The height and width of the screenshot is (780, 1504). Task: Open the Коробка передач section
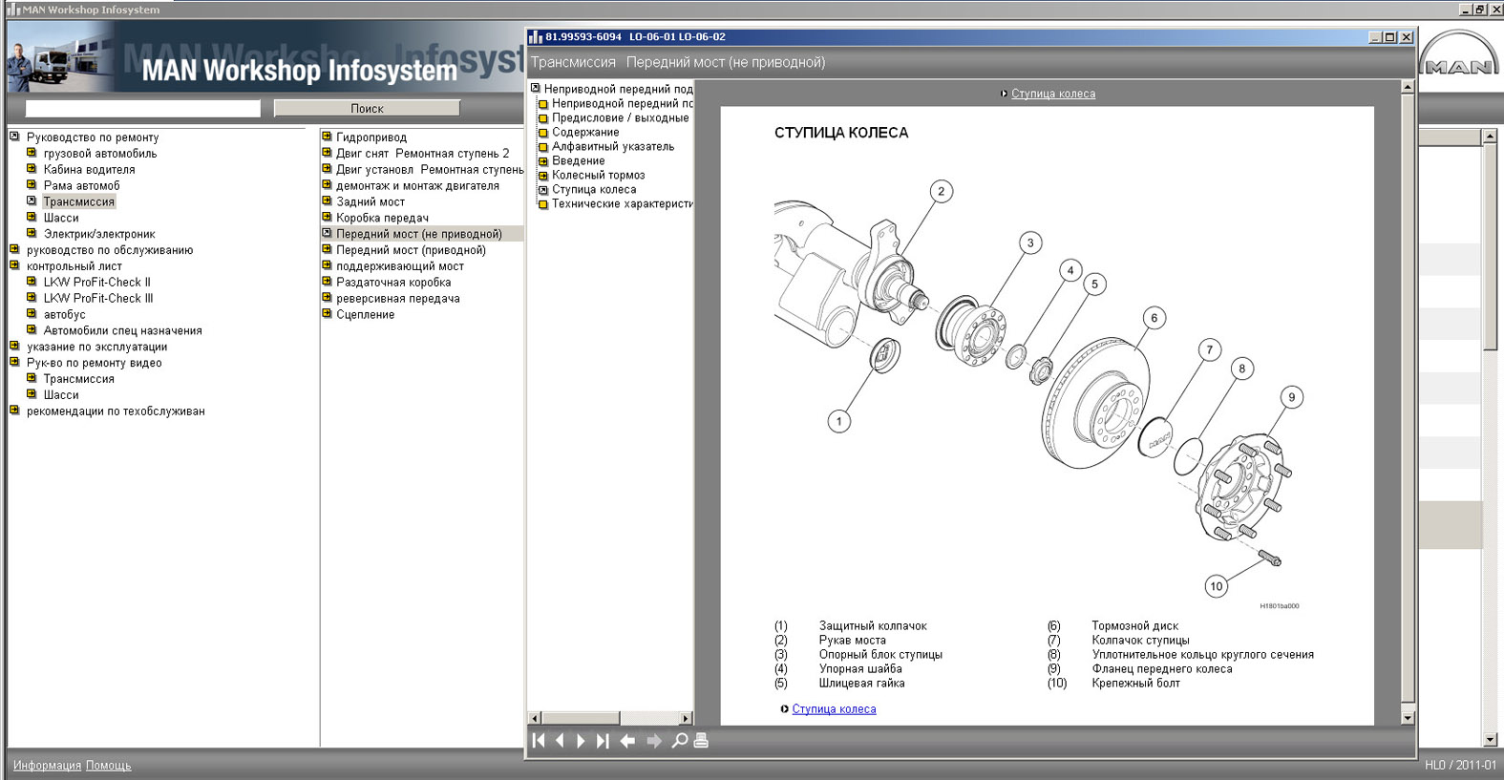click(x=382, y=218)
